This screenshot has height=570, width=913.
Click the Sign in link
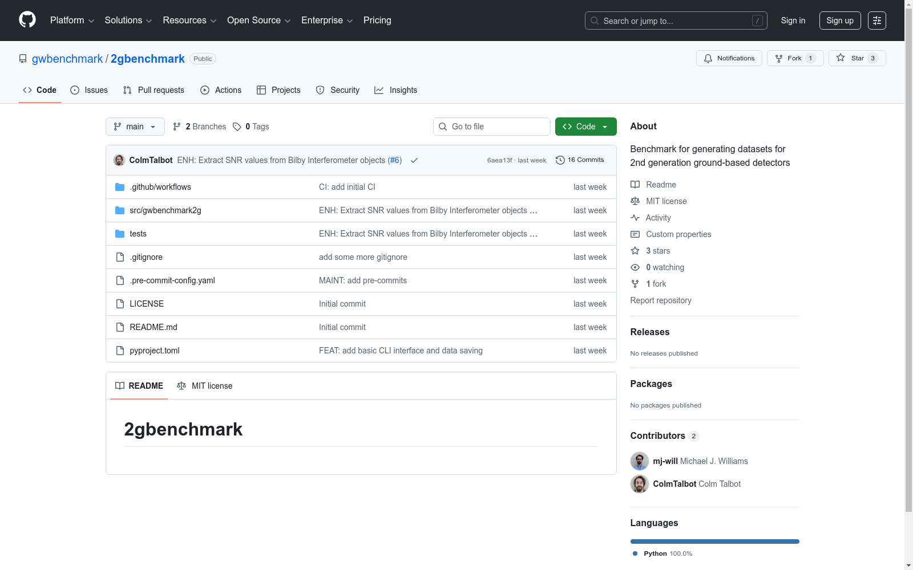[793, 21]
